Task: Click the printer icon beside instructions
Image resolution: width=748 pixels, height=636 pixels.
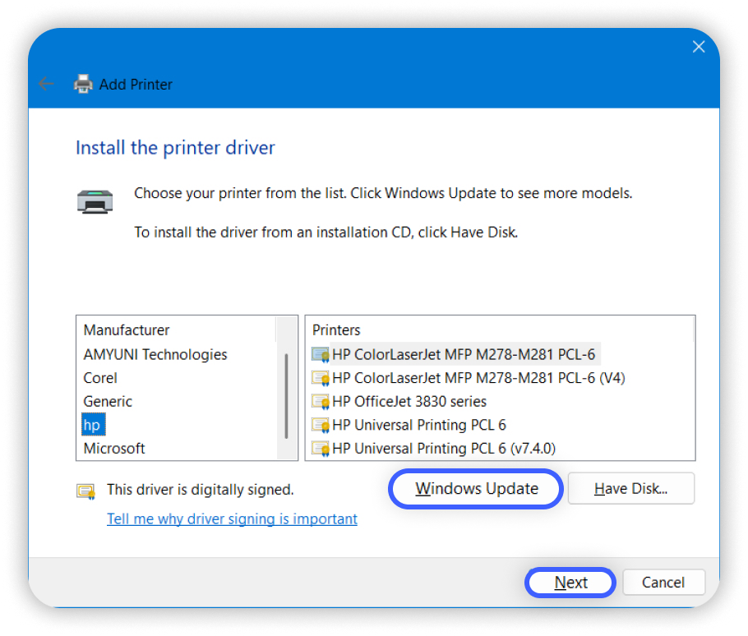Action: coord(95,200)
